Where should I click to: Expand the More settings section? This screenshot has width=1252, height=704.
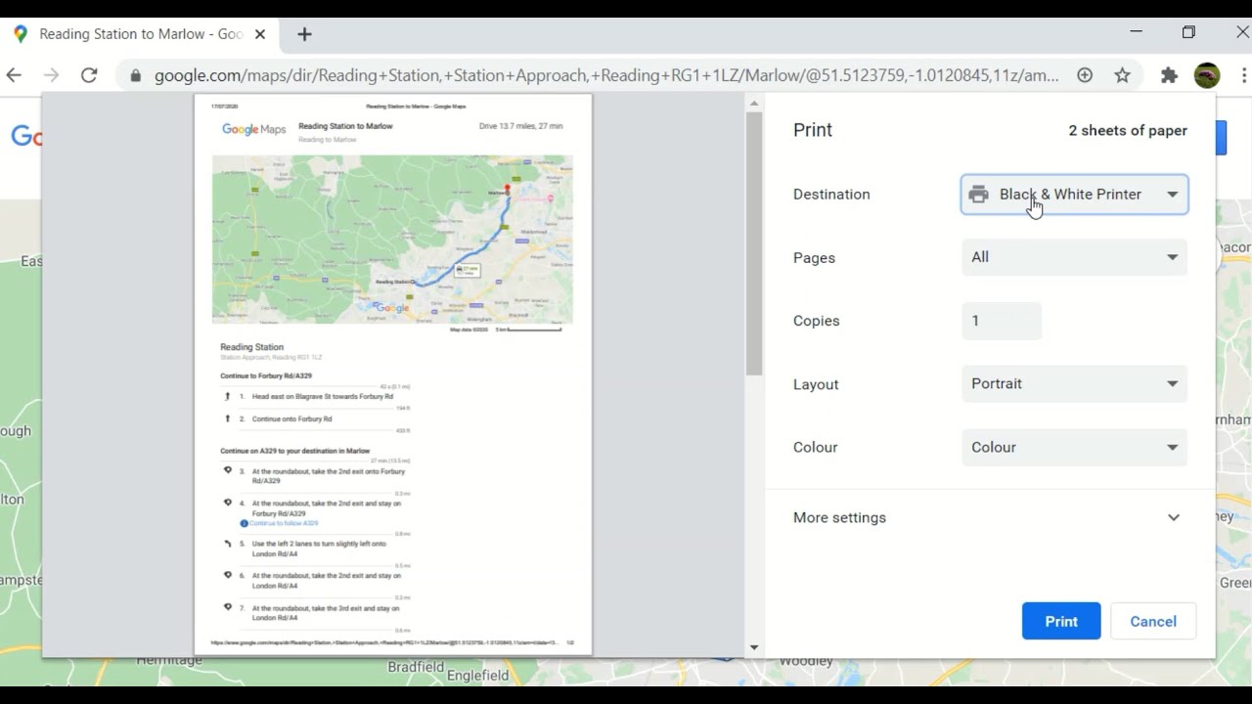[990, 517]
